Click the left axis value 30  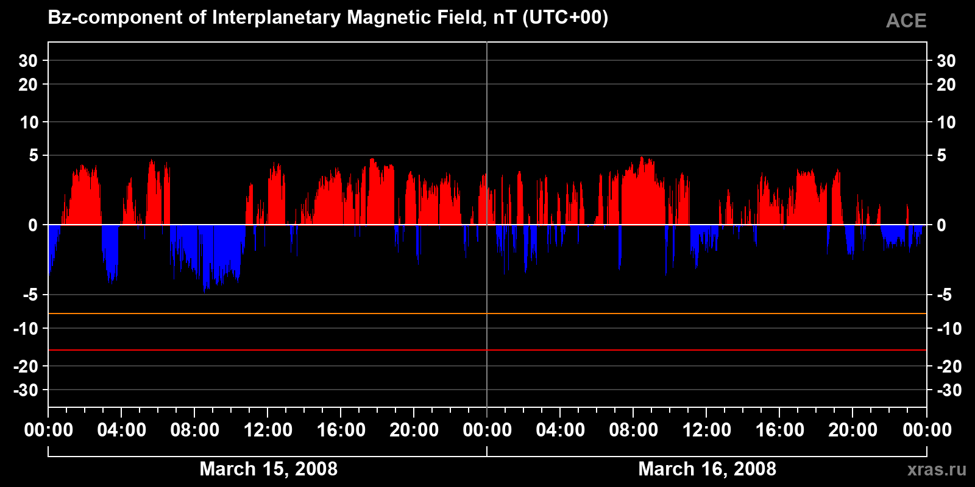point(28,61)
